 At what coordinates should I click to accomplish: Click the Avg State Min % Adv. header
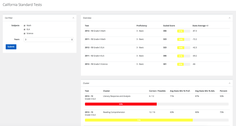pos(205,91)
